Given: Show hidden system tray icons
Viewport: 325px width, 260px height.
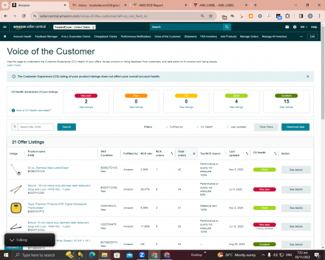Looking at the screenshot, I should click(x=263, y=255).
